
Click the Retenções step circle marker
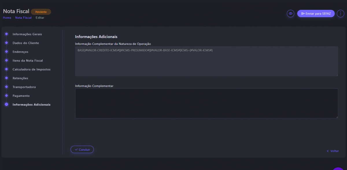coord(6,78)
